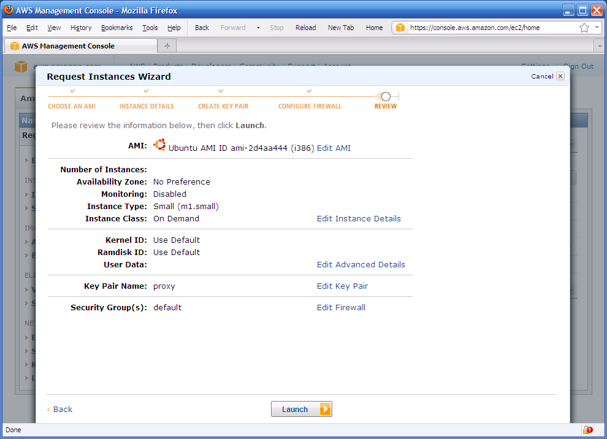The width and height of the screenshot is (607, 439).
Task: Open the History menu
Action: pyautogui.click(x=81, y=28)
